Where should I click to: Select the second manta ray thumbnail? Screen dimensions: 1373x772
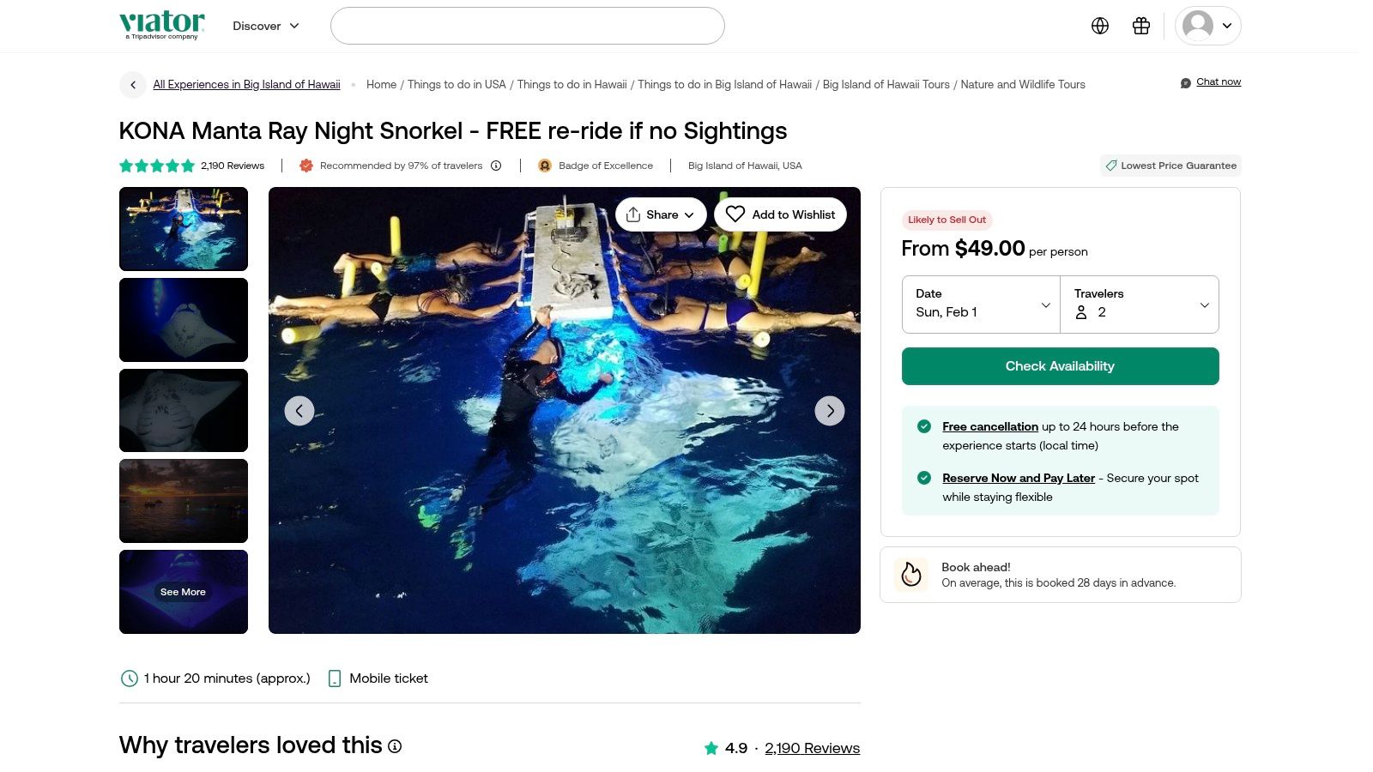pyautogui.click(x=184, y=320)
